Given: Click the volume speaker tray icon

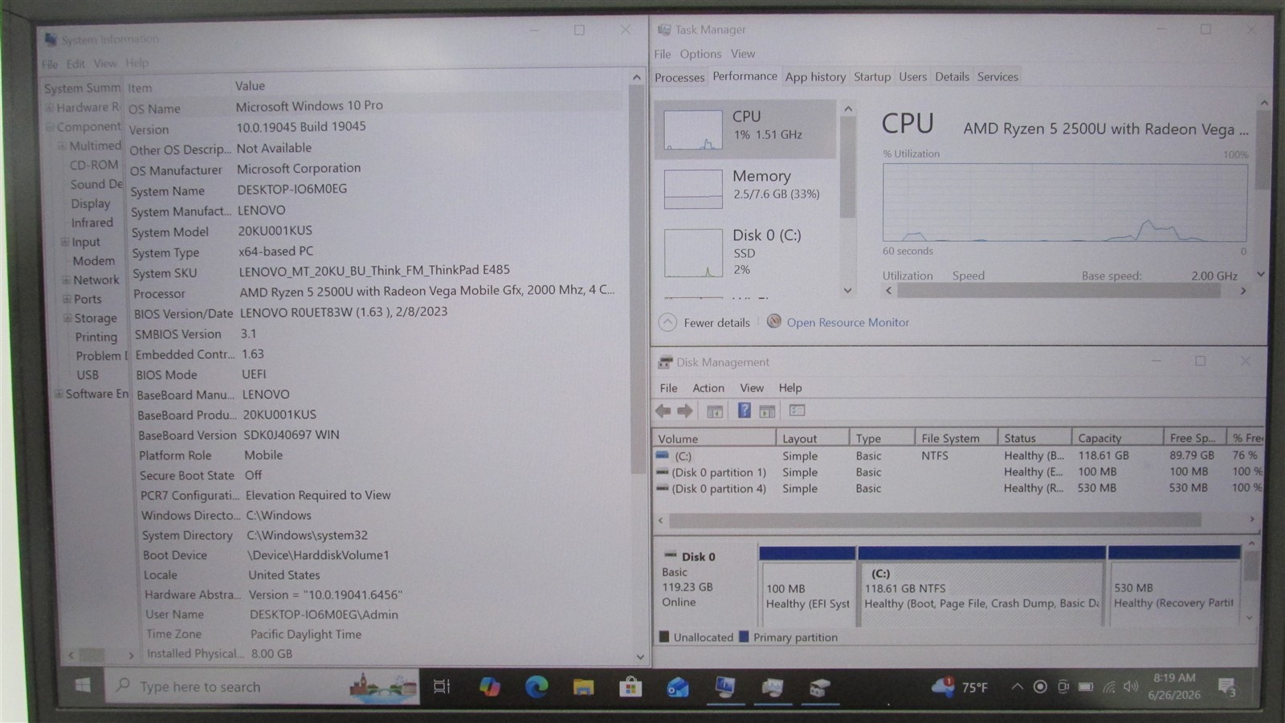Looking at the screenshot, I should pyautogui.click(x=1131, y=687).
